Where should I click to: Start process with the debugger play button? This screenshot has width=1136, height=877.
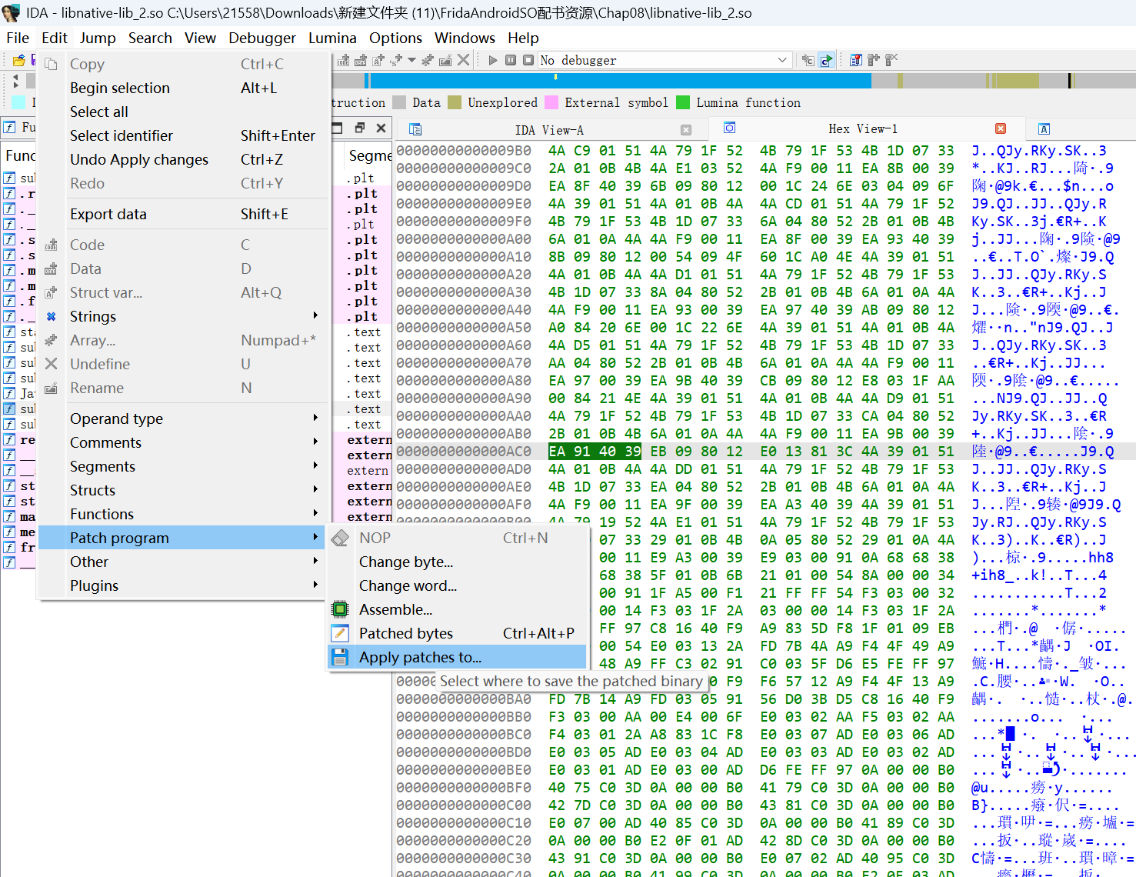coord(493,60)
